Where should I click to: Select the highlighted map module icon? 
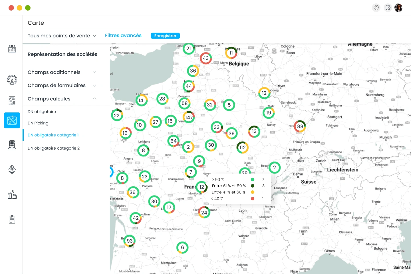(x=12, y=120)
